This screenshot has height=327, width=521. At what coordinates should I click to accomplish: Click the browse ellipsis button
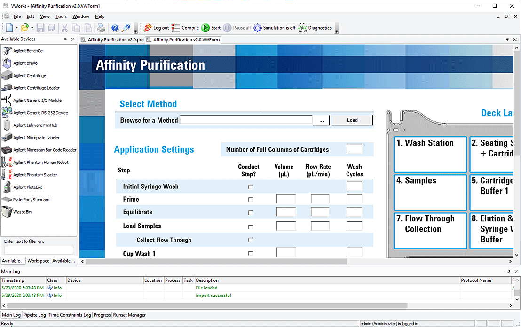pyautogui.click(x=321, y=120)
